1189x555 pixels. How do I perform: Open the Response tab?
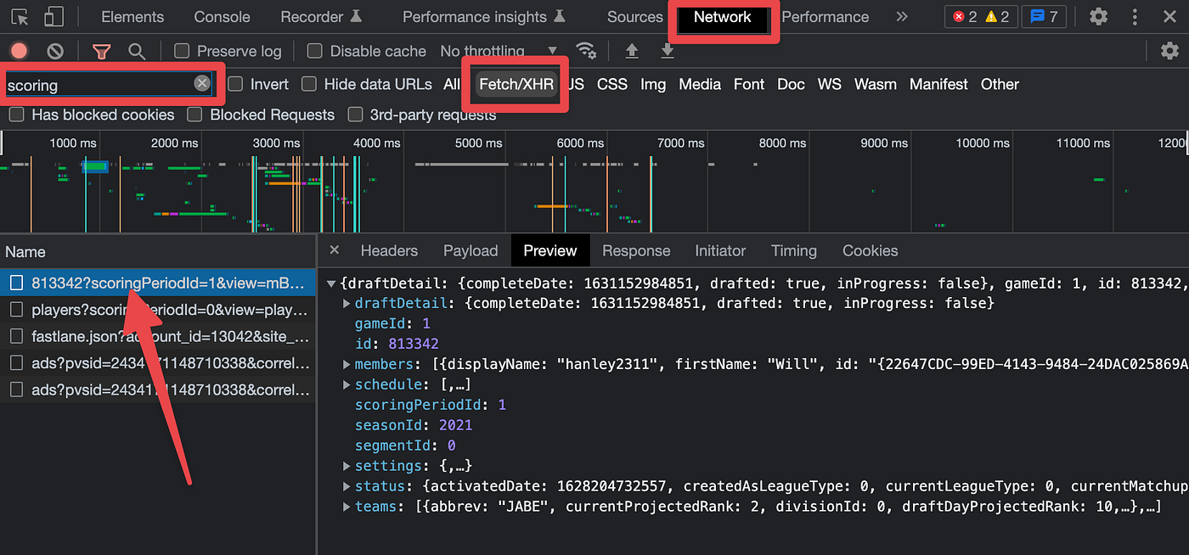[636, 250]
